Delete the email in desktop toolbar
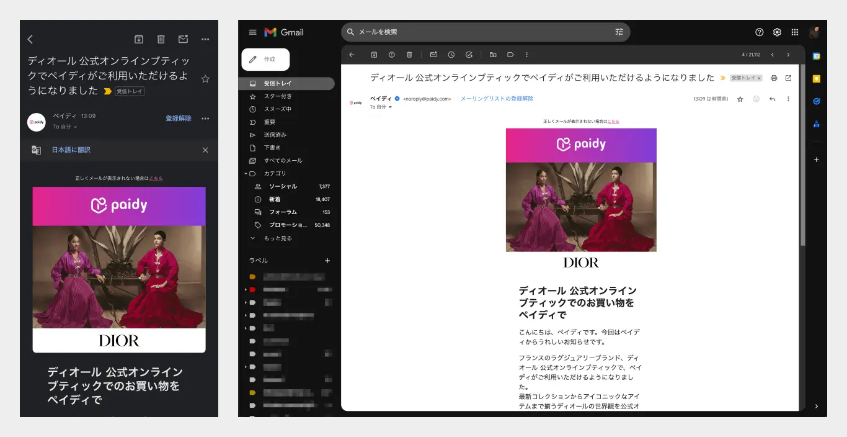Screen dimensions: 847x437 tap(409, 55)
